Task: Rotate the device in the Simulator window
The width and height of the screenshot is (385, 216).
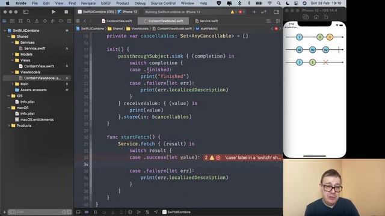Action: (326, 17)
